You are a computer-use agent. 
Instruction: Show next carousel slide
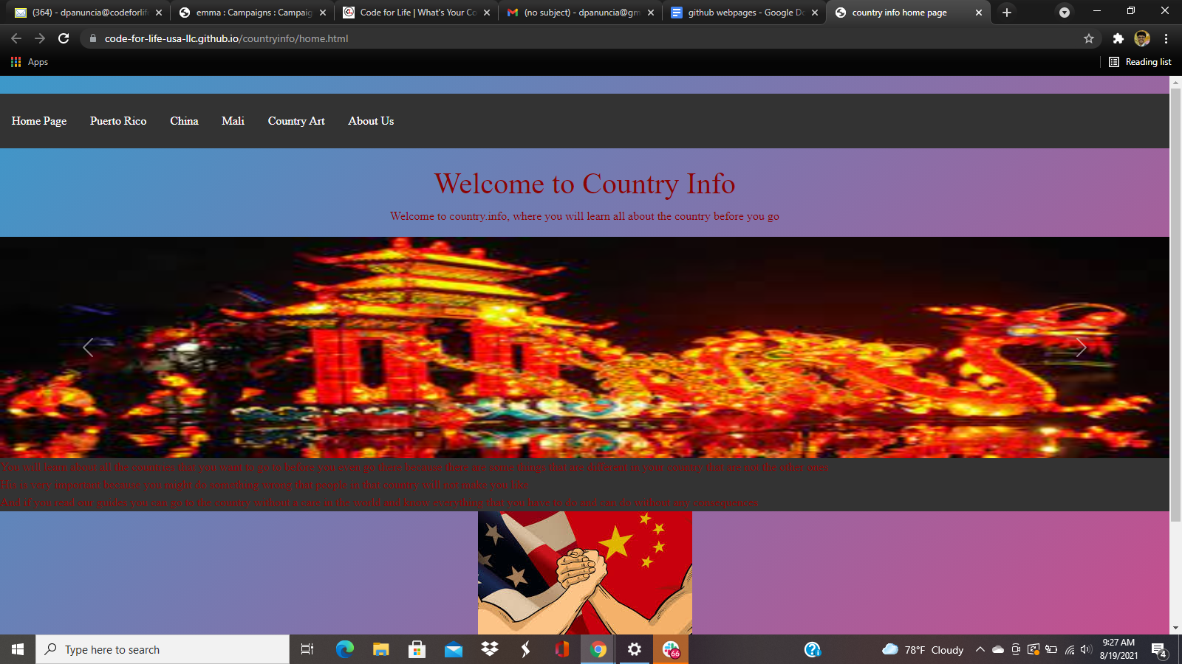(1081, 347)
